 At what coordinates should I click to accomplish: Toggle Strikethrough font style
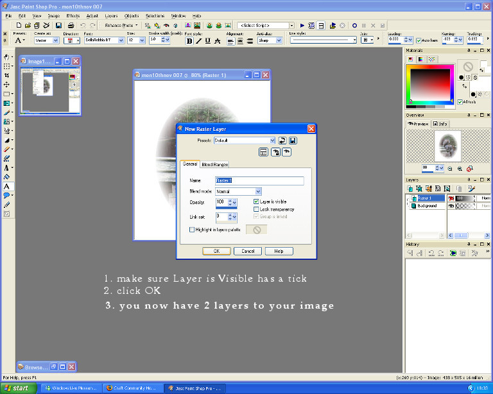(217, 41)
